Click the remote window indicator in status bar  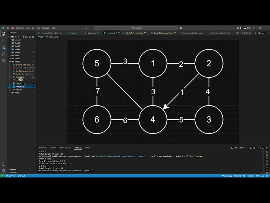pos(2,176)
